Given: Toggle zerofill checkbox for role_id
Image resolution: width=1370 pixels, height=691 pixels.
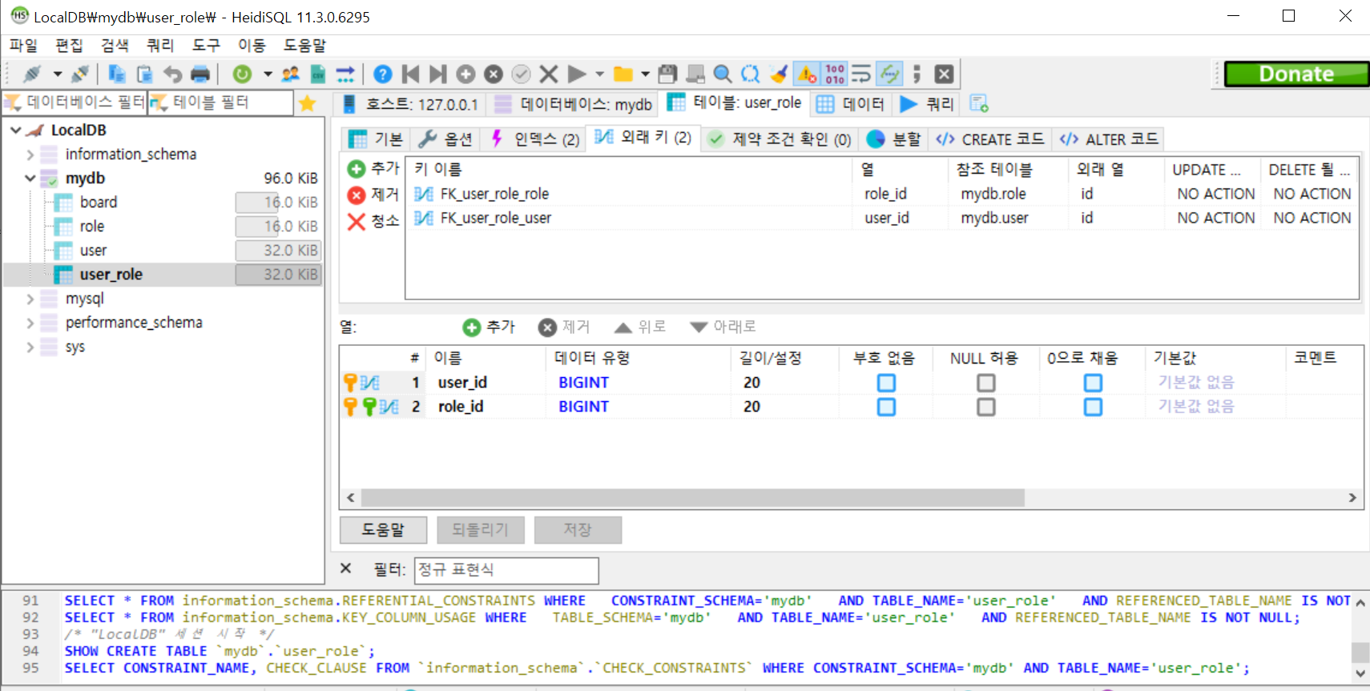Looking at the screenshot, I should click(1093, 407).
